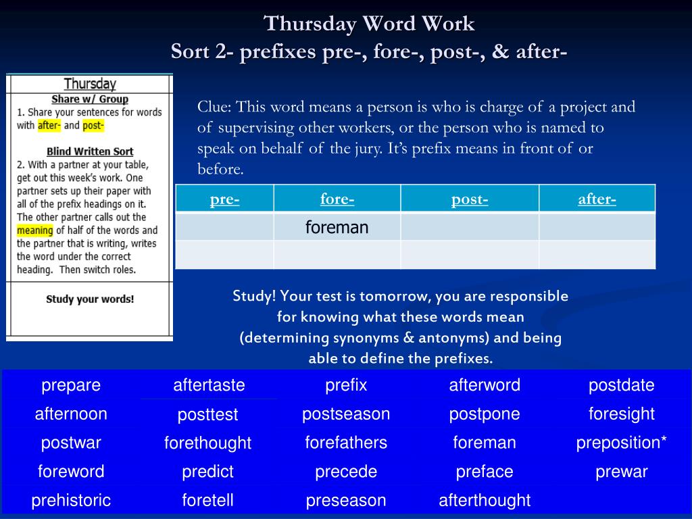Click the fore- column header

pos(337,199)
